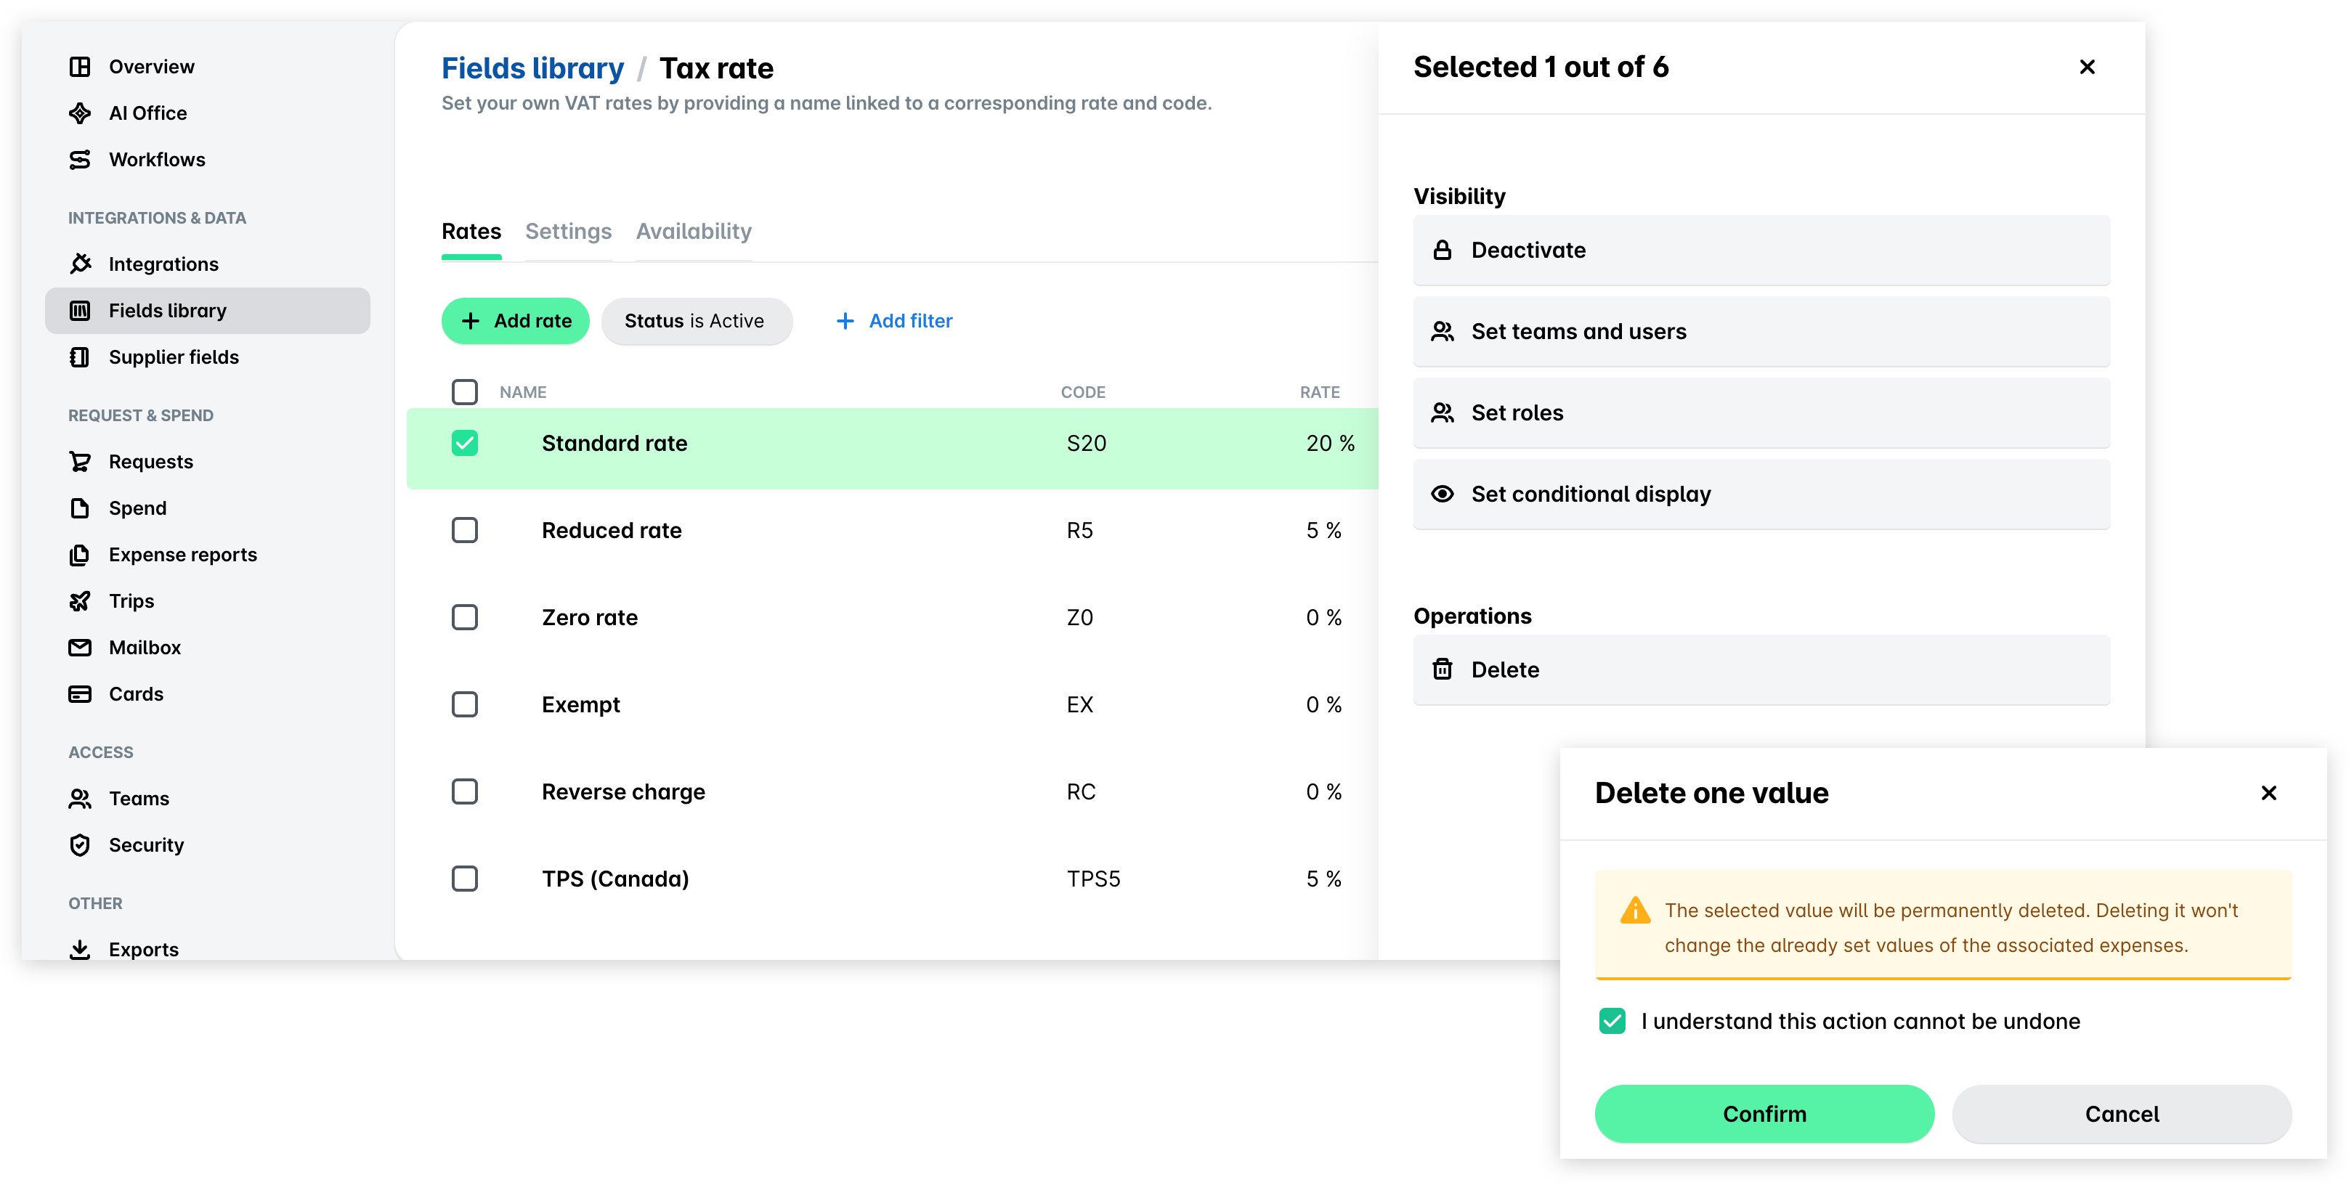Check the TPS (Canada) row checkbox
Image resolution: width=2349 pixels, height=1185 pixels.
pos(465,878)
